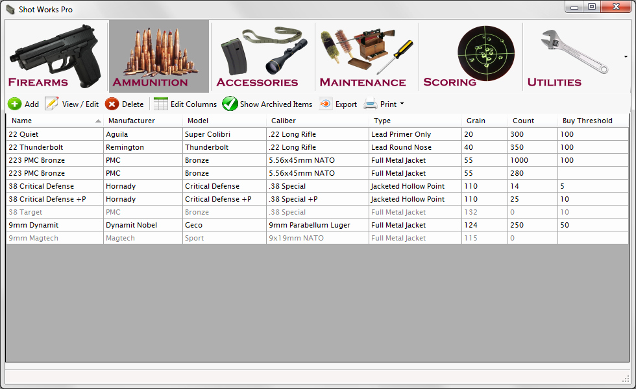Sort by the Name column header
Screen dimensions: 636x389
(x=55, y=121)
